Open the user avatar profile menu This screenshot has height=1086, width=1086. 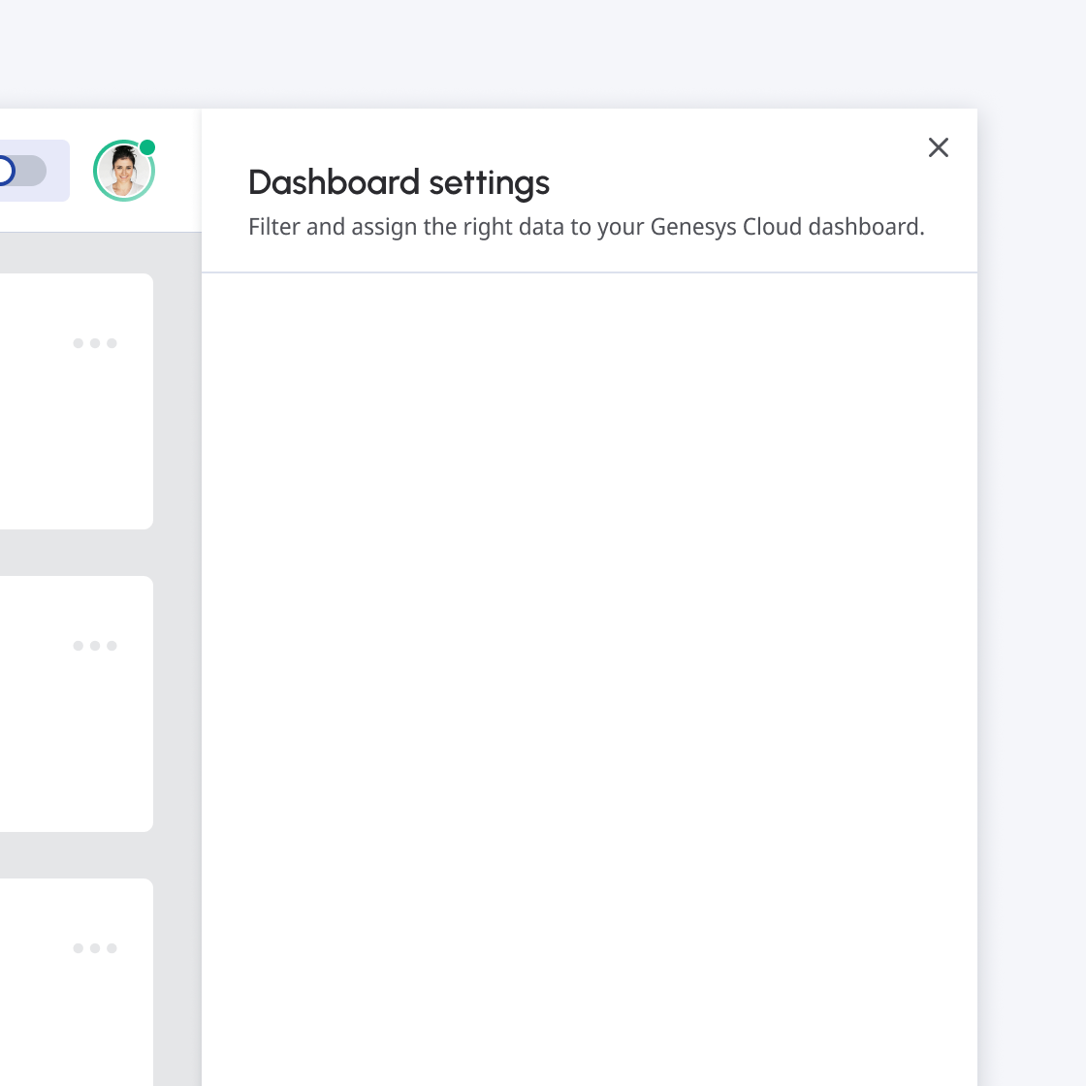124,171
